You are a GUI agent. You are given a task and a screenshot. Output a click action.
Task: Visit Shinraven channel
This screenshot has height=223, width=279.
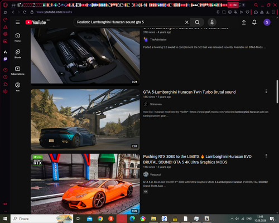156,104
